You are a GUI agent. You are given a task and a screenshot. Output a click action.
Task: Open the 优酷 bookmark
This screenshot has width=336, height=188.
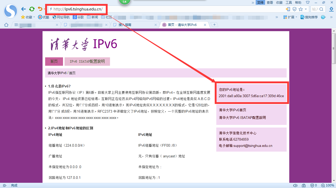click(x=44, y=17)
